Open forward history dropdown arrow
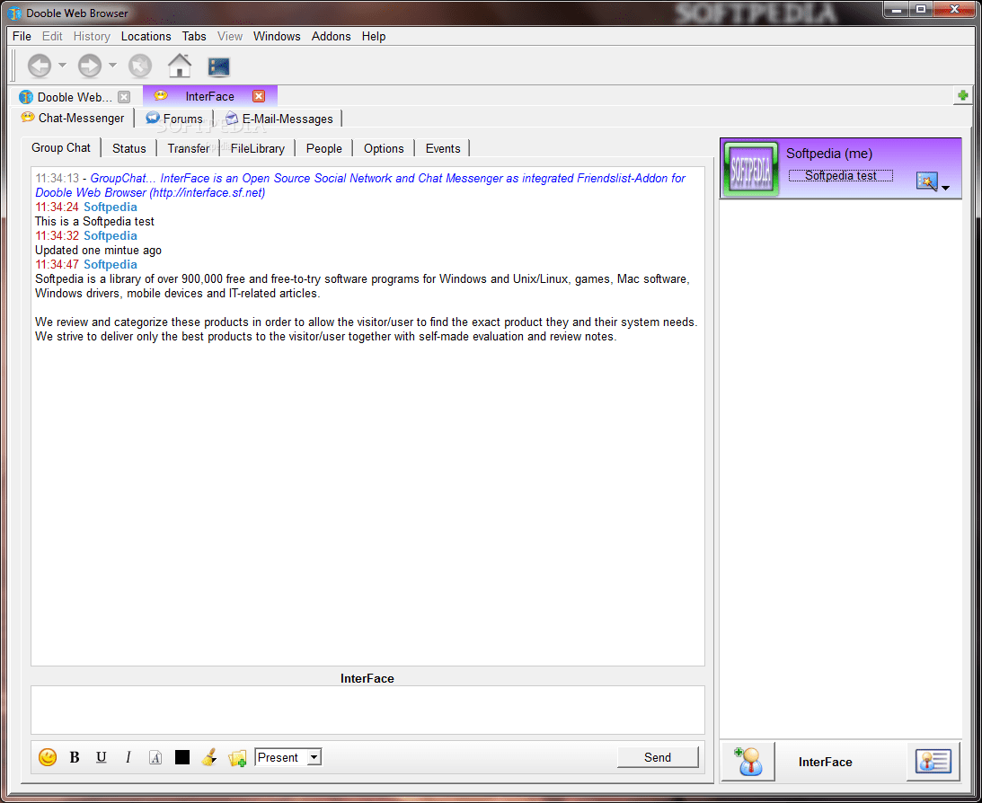This screenshot has height=803, width=982. pos(112,65)
